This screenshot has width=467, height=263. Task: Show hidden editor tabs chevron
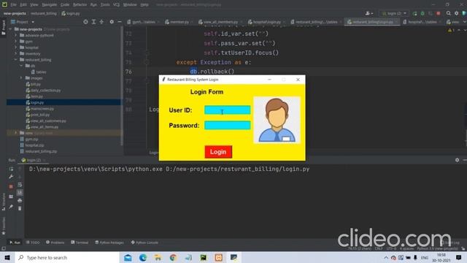(464, 22)
